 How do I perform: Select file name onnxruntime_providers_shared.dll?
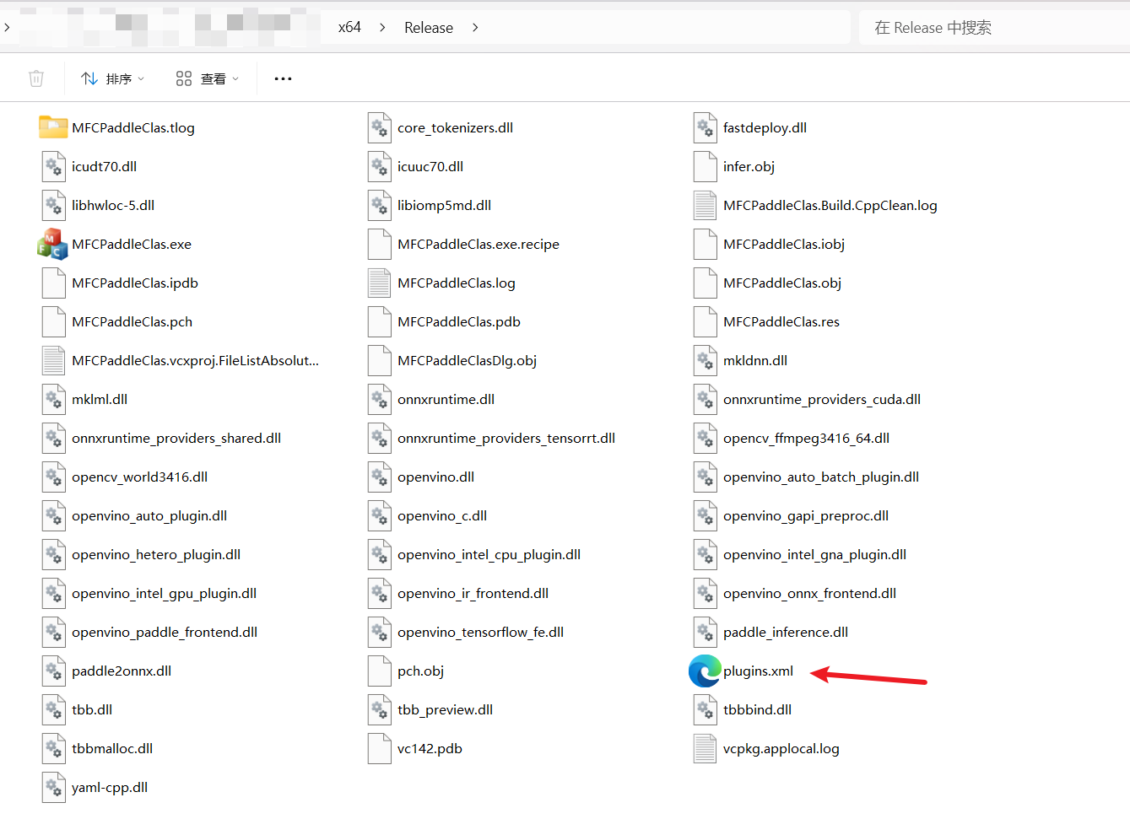pos(176,438)
